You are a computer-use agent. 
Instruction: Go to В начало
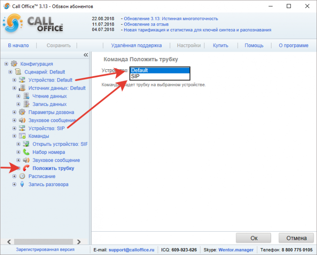point(18,45)
